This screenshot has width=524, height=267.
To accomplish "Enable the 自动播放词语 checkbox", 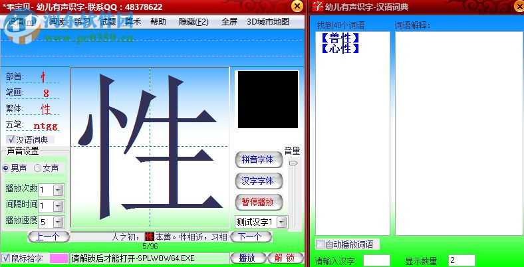I will (x=320, y=244).
